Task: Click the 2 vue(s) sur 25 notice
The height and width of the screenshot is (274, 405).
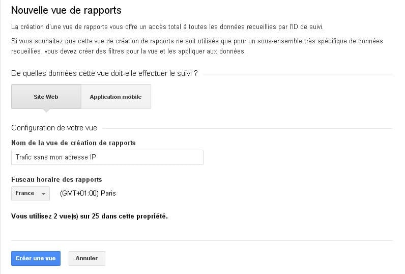Action: 89,216
